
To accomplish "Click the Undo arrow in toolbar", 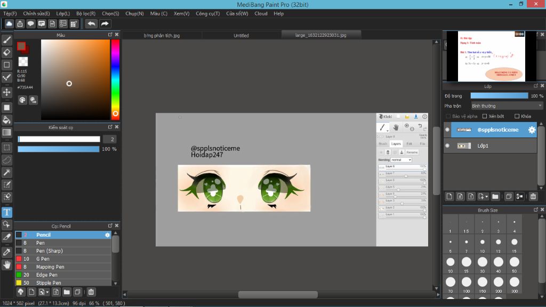I will click(x=91, y=23).
